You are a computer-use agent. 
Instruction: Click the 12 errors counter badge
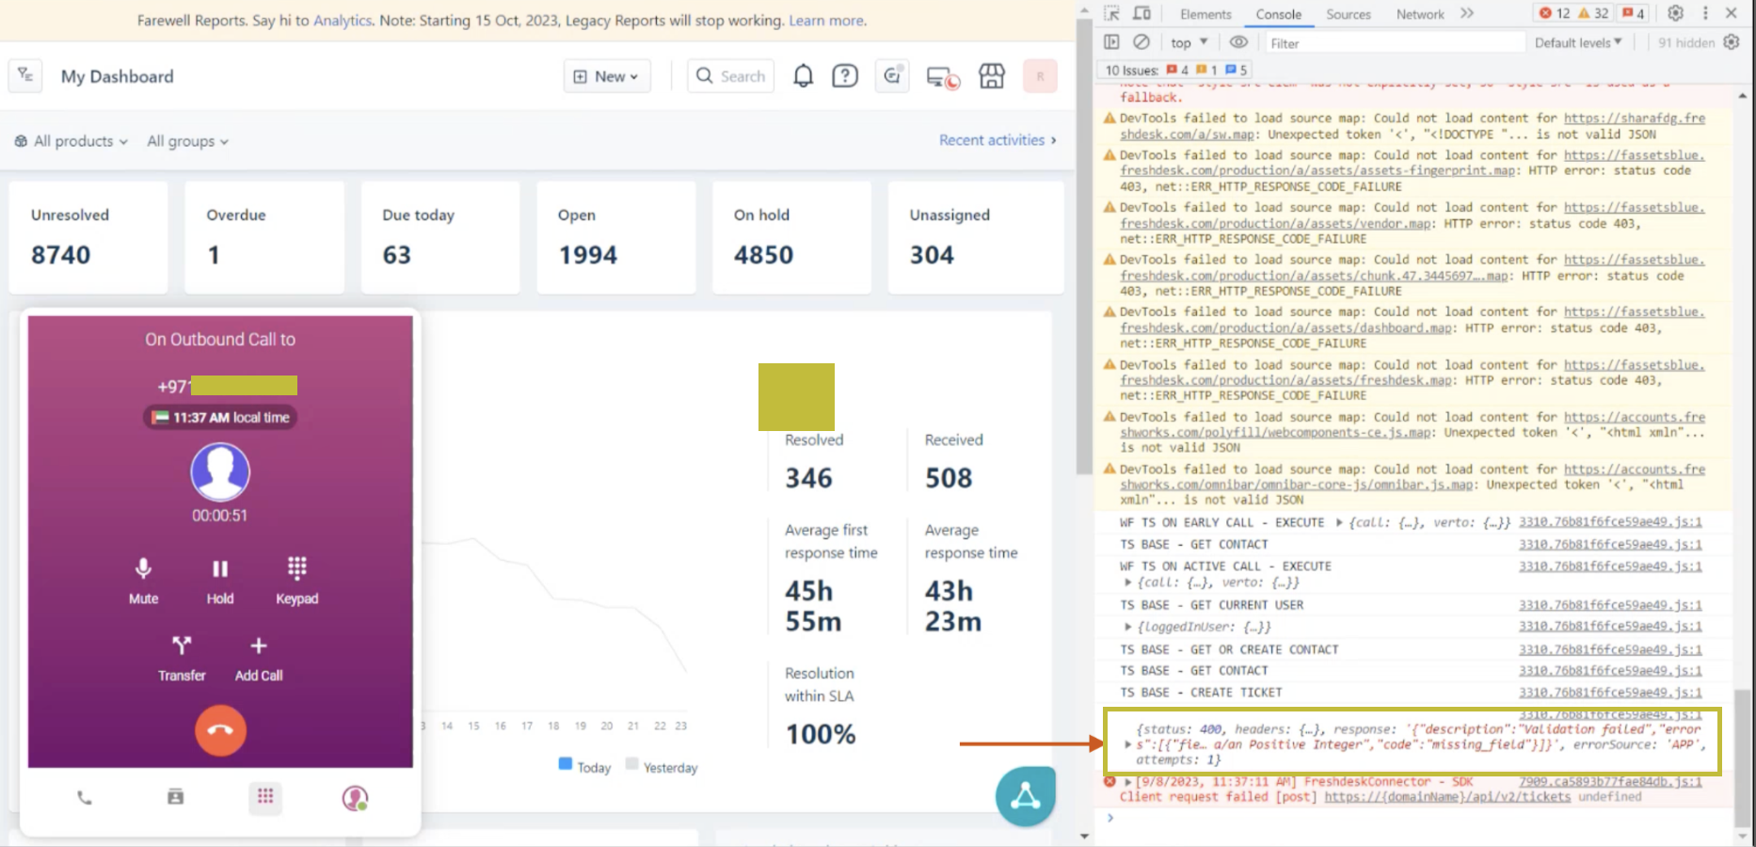coord(1555,13)
